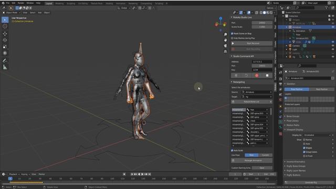Screen dimensions: 336x189
Task: Click the blue Z axis on navigation gizmo
Action: (x=220, y=18)
